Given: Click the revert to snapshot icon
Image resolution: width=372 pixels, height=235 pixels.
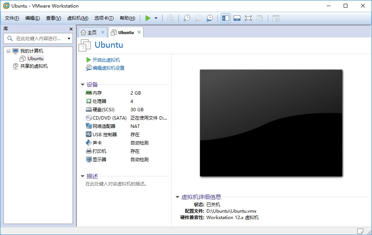Looking at the screenshot, I should pyautogui.click(x=198, y=18).
